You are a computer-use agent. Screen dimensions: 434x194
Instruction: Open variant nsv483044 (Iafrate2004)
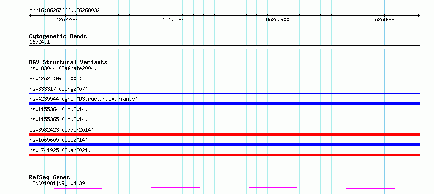[63, 68]
